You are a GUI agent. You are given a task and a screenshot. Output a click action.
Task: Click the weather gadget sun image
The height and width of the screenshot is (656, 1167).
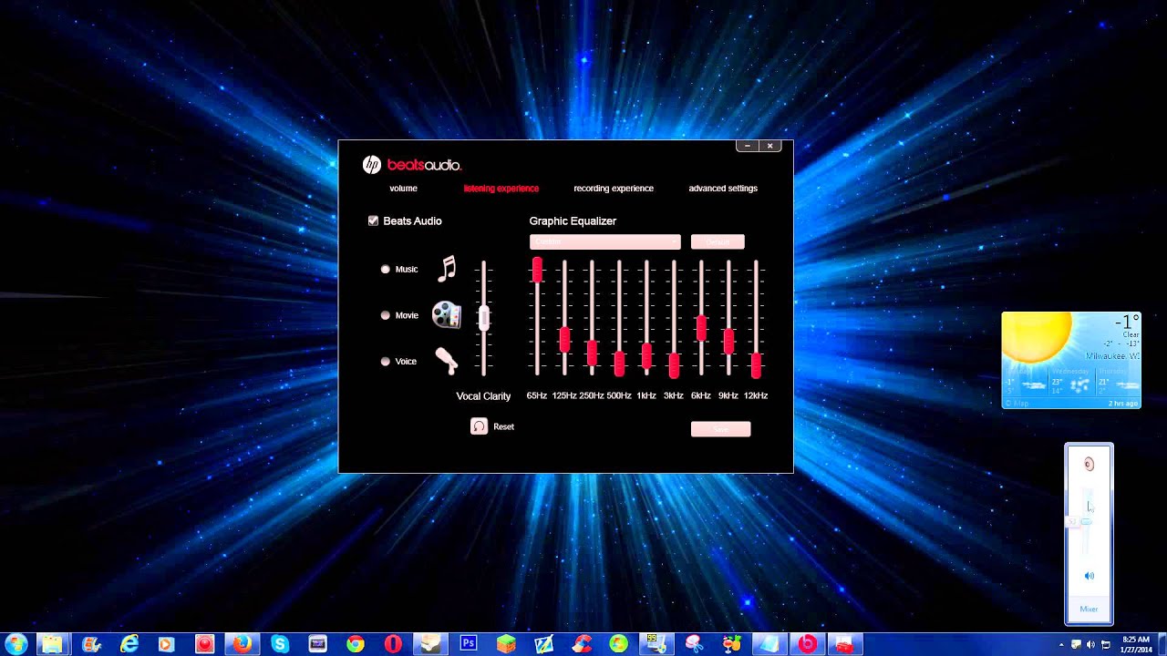coord(1037,337)
